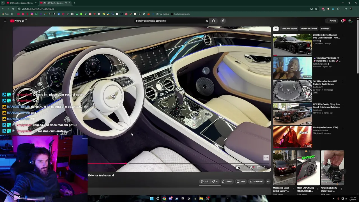Viewport: 359px width, 202px height.
Task: Save the video to a playlist
Action: tap(241, 182)
